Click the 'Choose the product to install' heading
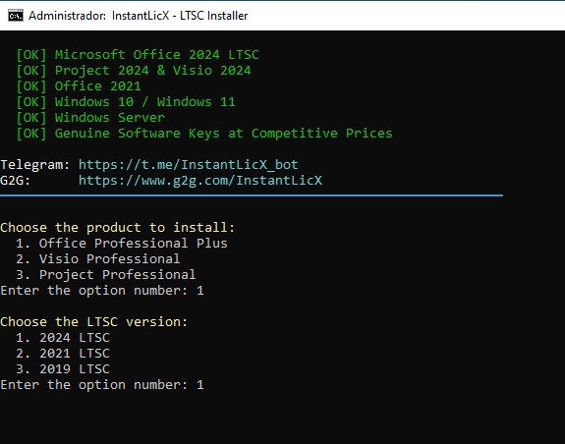Image resolution: width=565 pixels, height=444 pixels. point(118,228)
